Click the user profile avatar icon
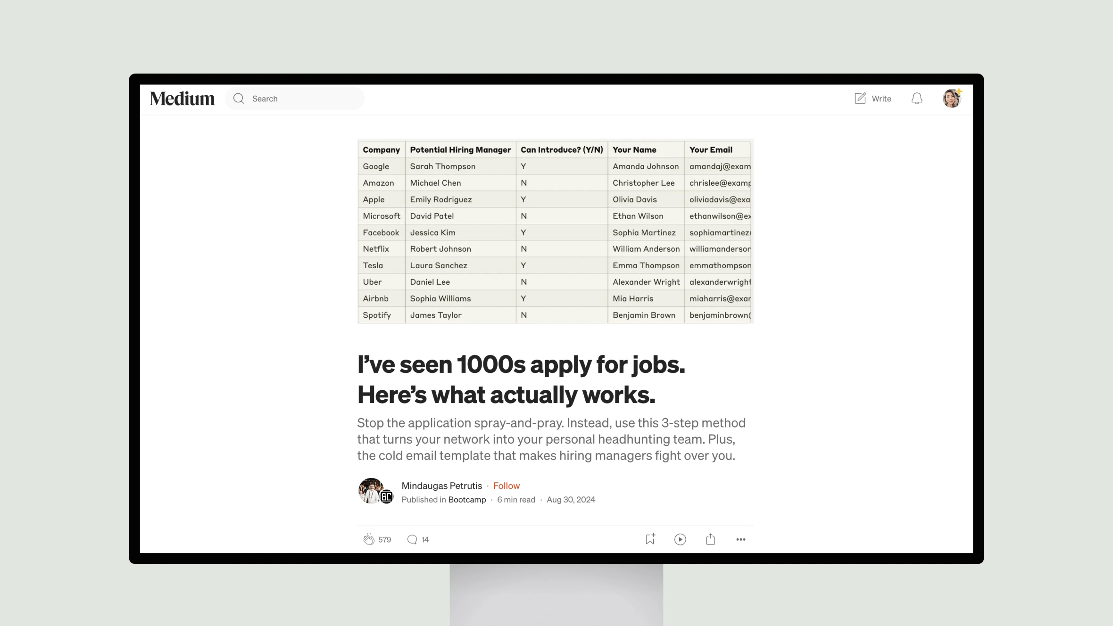This screenshot has width=1113, height=626. (952, 98)
